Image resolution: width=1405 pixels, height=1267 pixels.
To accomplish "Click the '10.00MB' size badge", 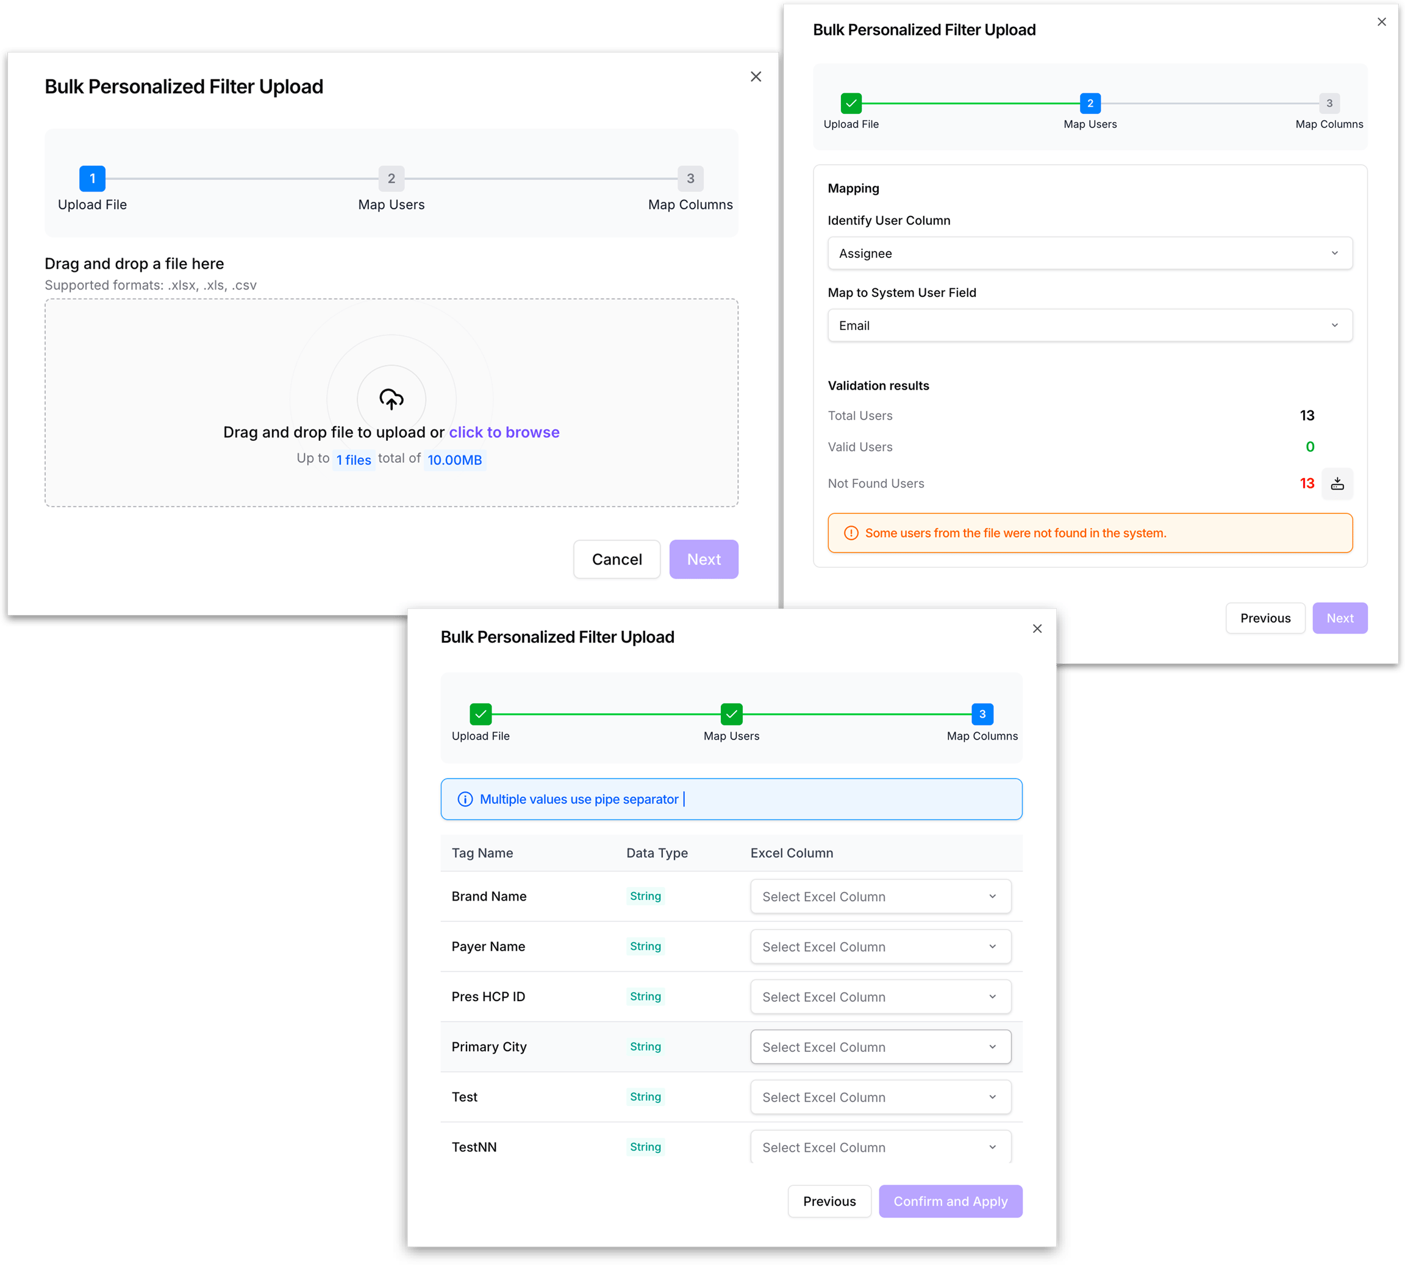I will coord(454,460).
